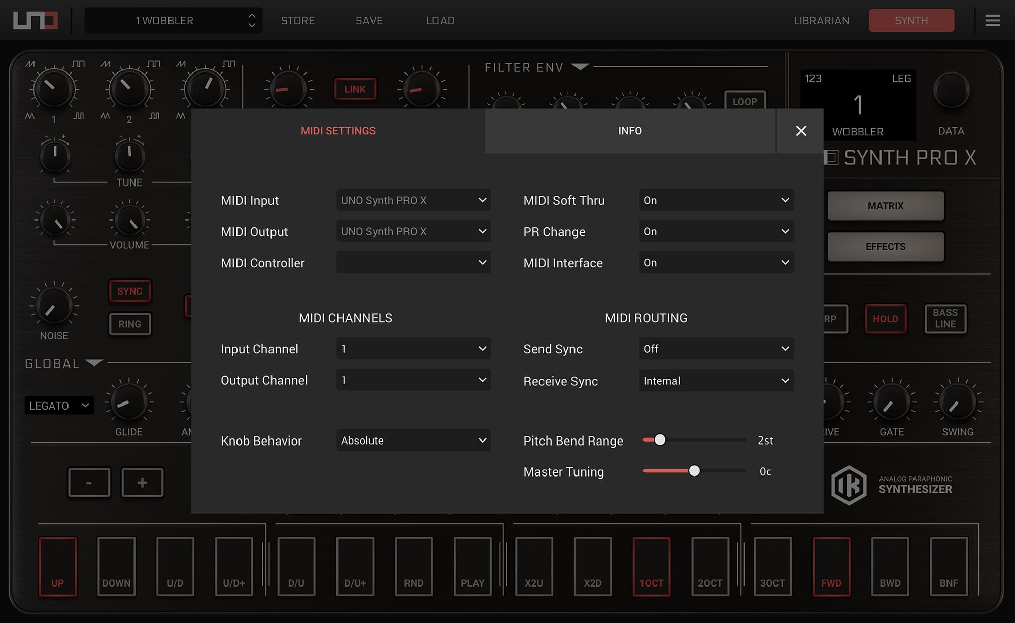1015x623 pixels.
Task: Click the NOISE volume knob
Action: click(53, 306)
